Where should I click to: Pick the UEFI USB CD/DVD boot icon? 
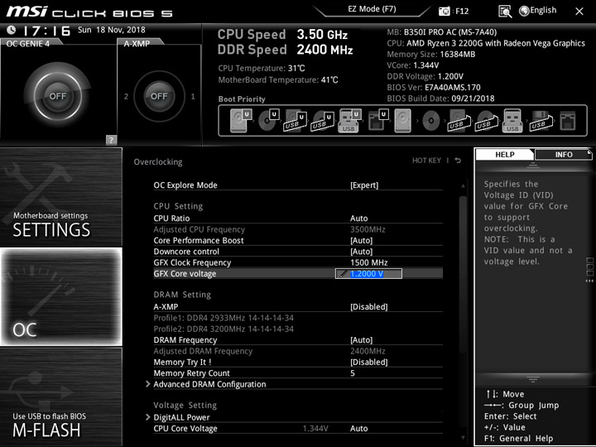coord(323,121)
